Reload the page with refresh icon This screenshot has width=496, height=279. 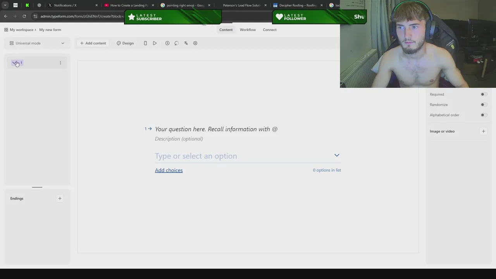click(24, 16)
